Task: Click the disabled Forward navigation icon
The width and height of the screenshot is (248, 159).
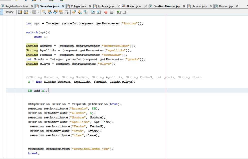Action: click(x=34, y=12)
